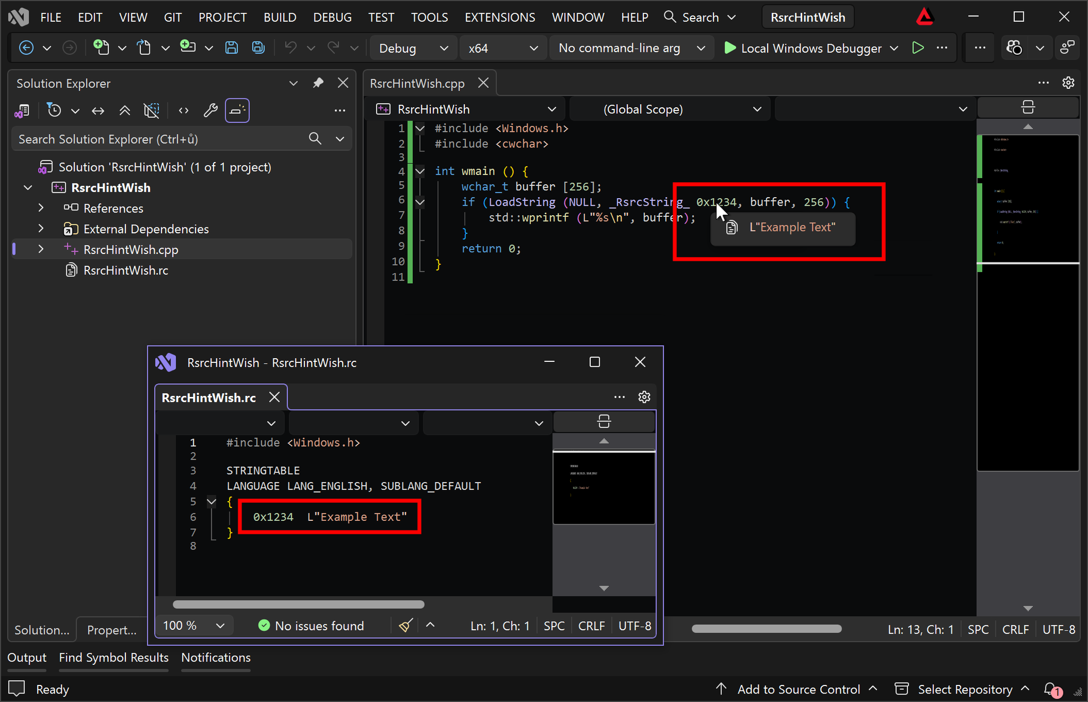This screenshot has width=1088, height=702.
Task: Open settings gear in main editor tab bar
Action: [x=1068, y=83]
